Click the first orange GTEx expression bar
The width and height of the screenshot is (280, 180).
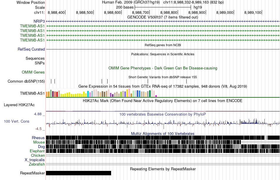[47, 94]
